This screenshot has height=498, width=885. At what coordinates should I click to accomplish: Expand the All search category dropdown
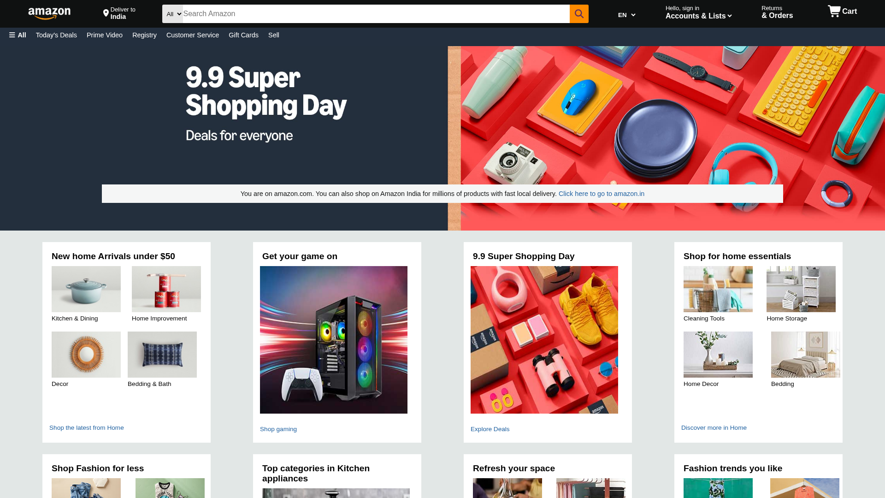173,14
